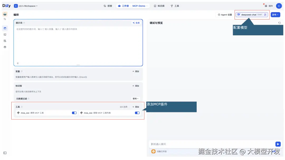Expand the clx's Workspace dropdown

coord(26,6)
